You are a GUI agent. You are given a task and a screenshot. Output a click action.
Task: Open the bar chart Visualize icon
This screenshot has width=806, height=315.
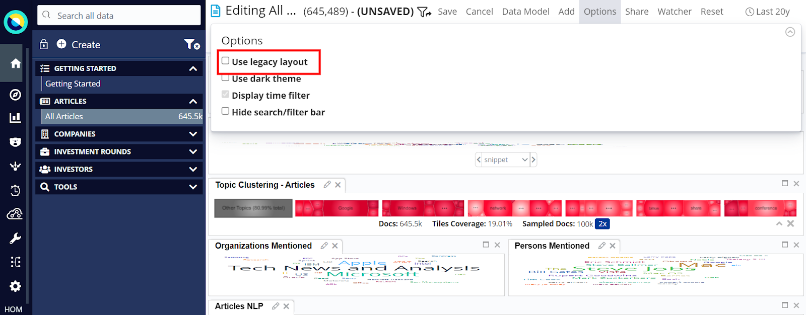click(16, 118)
